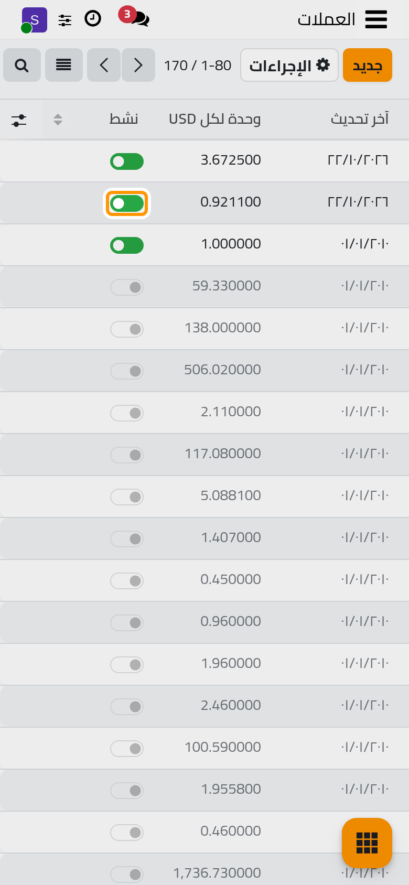Click the 1-80 / 170 pager counter
Image resolution: width=409 pixels, height=885 pixels.
coord(198,66)
